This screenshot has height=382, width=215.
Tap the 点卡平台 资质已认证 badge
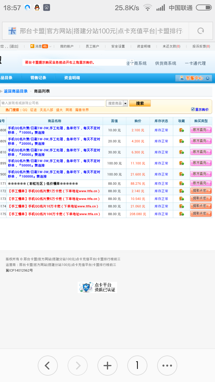[97, 287]
